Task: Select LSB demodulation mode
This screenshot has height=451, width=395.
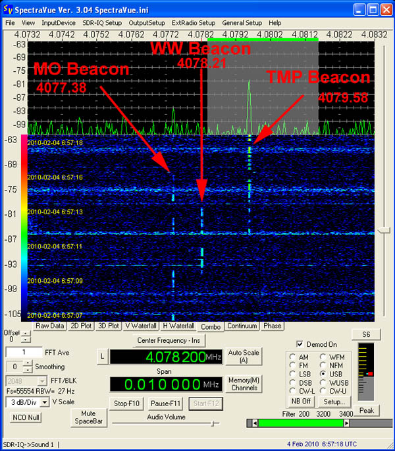Action: [293, 374]
